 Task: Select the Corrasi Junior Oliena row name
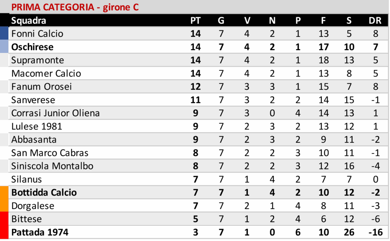[x=56, y=113]
